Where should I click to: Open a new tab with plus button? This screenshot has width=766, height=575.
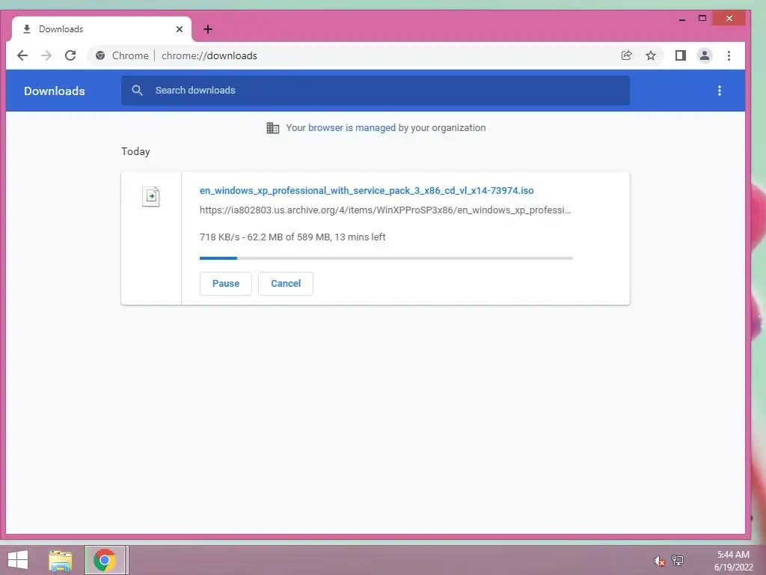[x=208, y=29]
